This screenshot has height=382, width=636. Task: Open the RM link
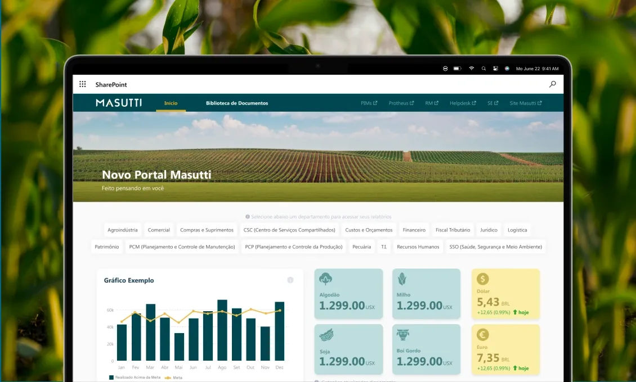click(x=432, y=103)
